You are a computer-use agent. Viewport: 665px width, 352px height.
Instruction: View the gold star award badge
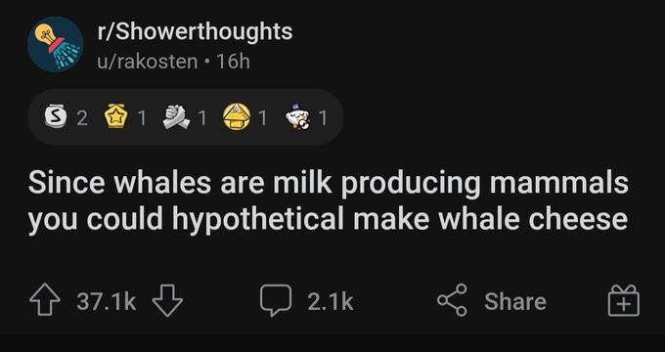point(116,116)
